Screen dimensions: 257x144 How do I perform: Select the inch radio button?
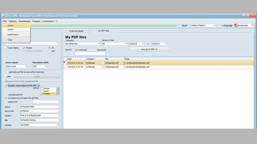(49, 51)
